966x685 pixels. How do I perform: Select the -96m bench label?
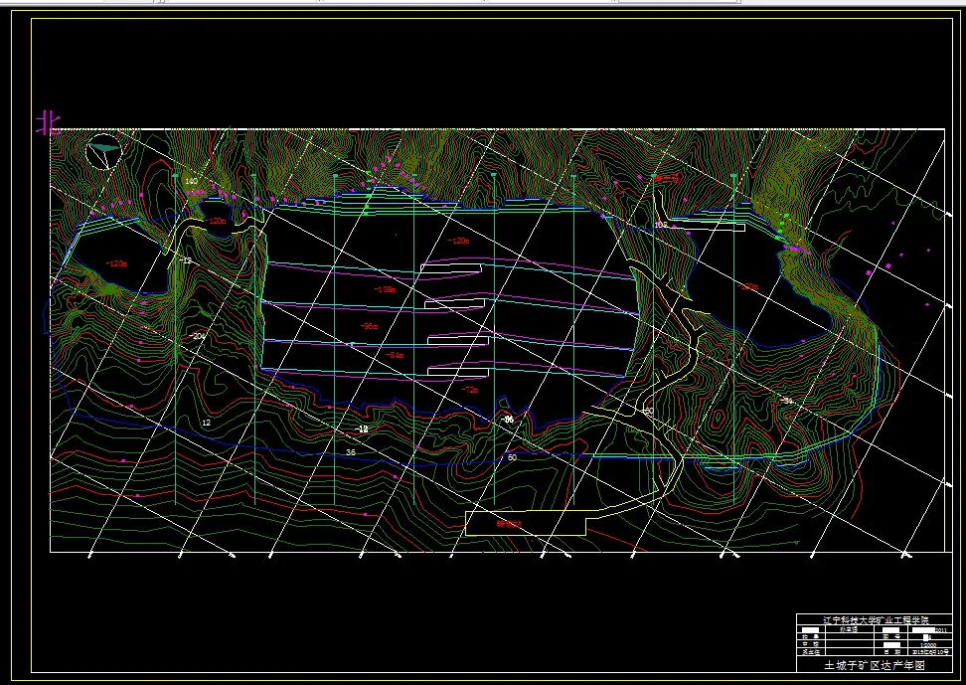[369, 326]
